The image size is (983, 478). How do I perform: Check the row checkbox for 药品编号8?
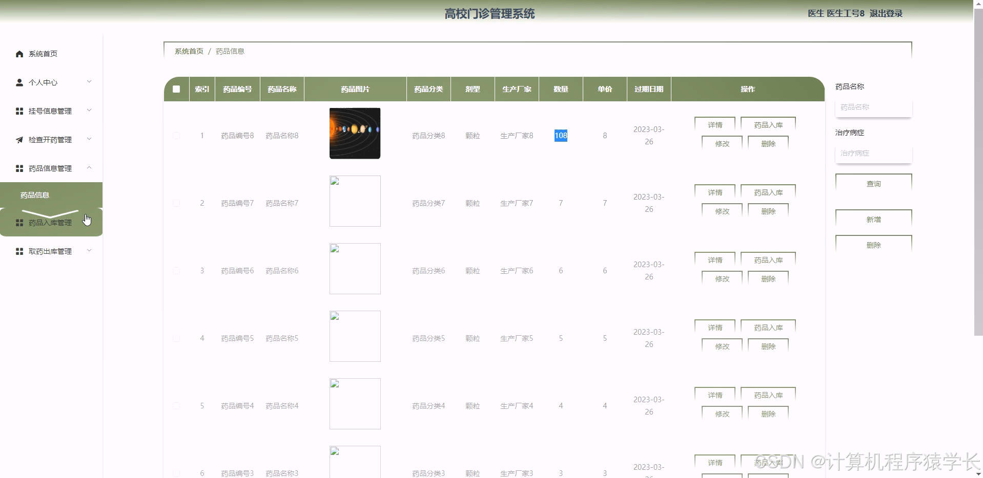point(176,136)
